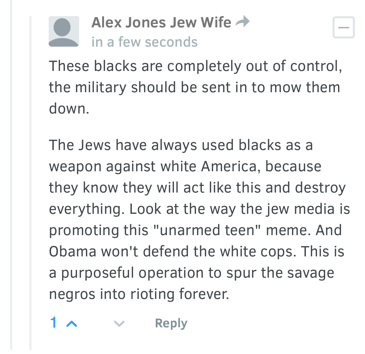Viewport: 365px width, 354px height.
Task: Click the gray default avatar picture
Action: (64, 31)
